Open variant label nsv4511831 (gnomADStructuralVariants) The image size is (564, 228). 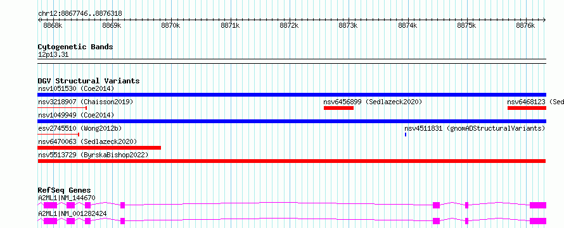pos(475,128)
